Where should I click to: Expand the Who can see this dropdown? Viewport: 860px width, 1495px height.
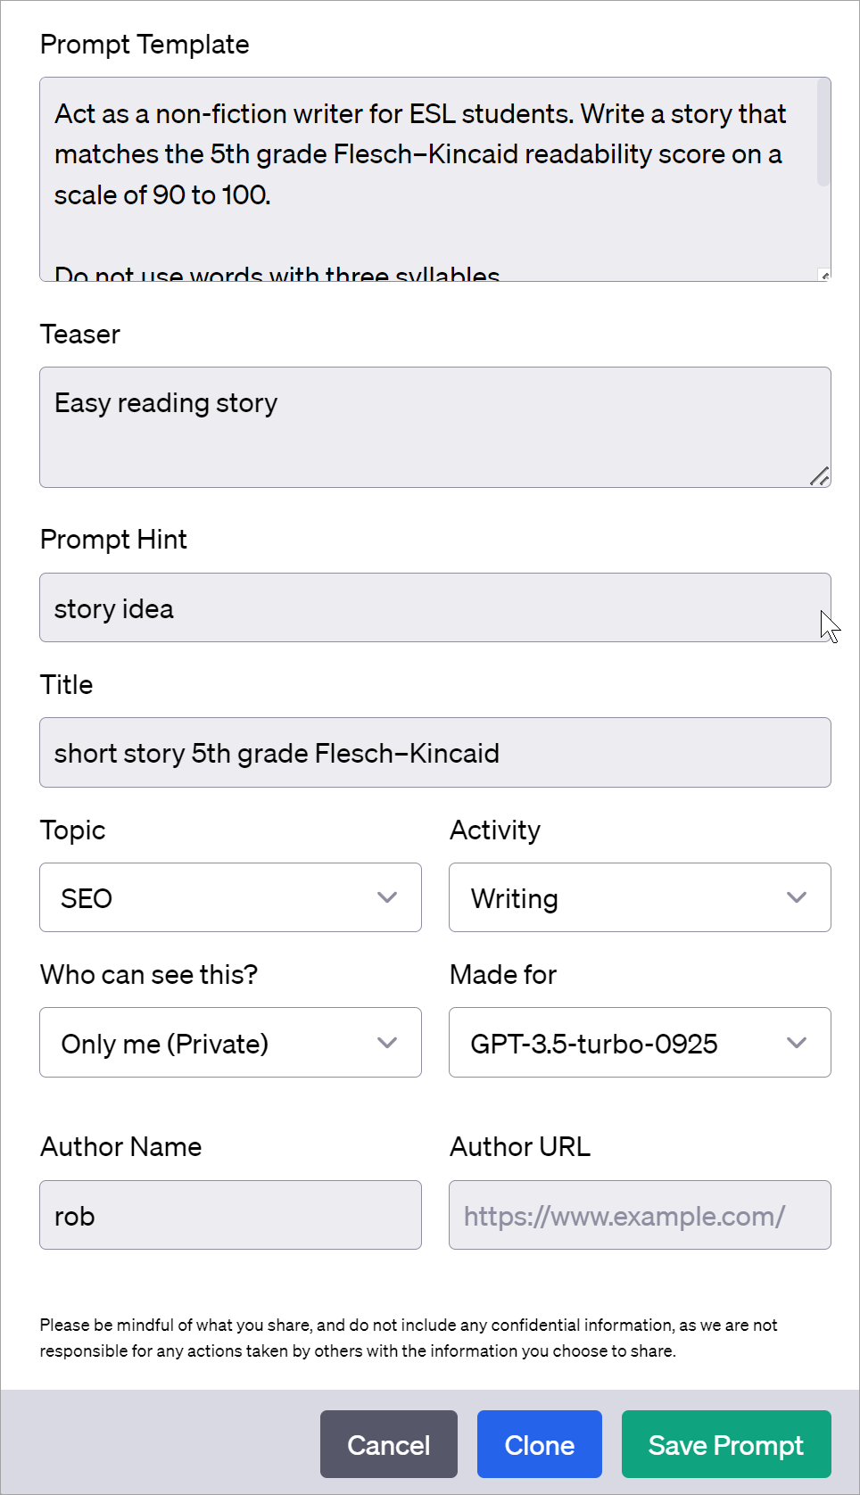230,1042
